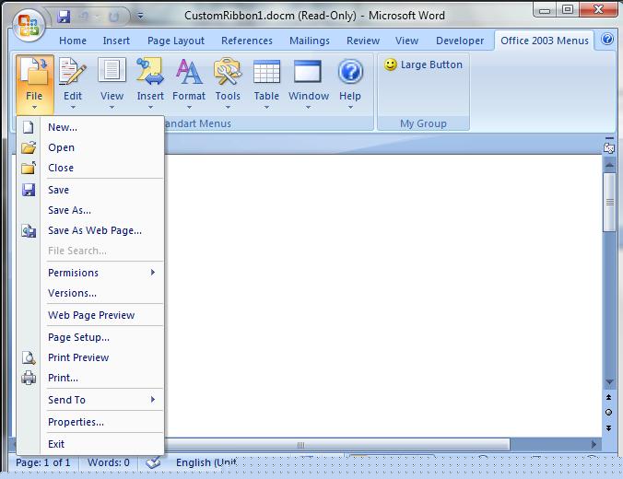The image size is (623, 479).
Task: Open dropdown arrow under Help
Action: (x=350, y=107)
